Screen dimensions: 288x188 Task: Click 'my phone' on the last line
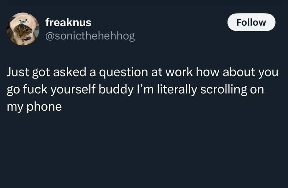tap(34, 107)
